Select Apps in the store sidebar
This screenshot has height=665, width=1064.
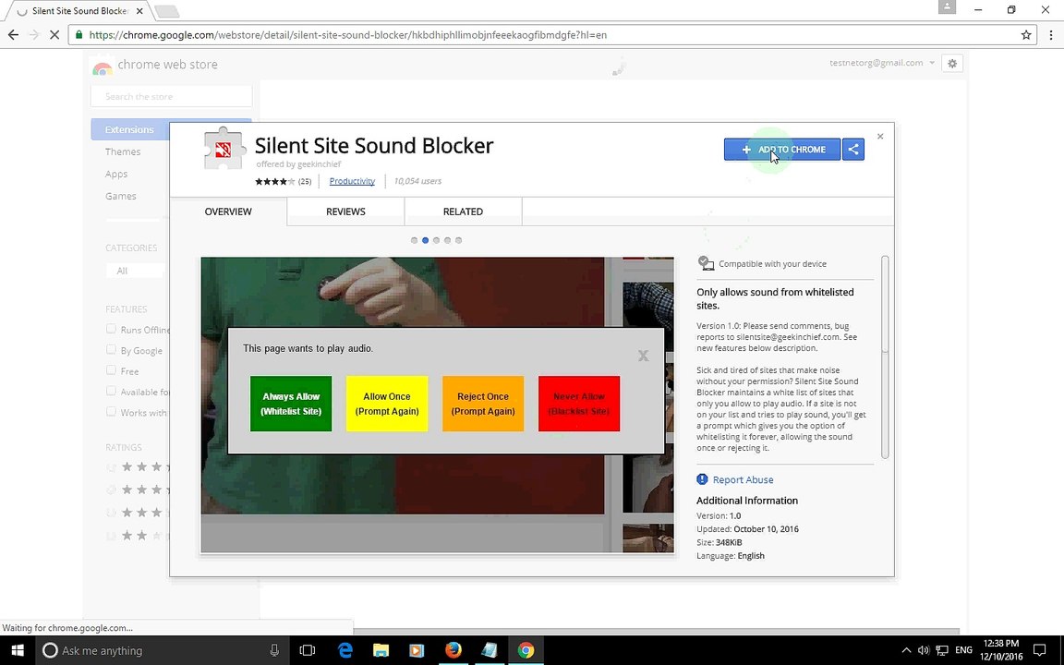(x=116, y=175)
